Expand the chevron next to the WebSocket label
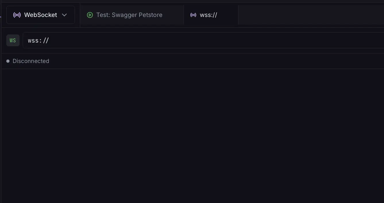Viewport: 384px width, 203px height. coord(64,15)
